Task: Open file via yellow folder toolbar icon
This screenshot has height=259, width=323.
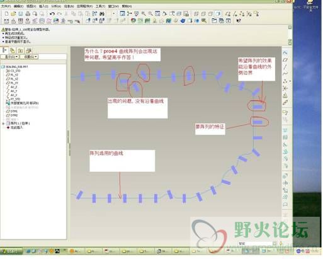Action: [13, 14]
